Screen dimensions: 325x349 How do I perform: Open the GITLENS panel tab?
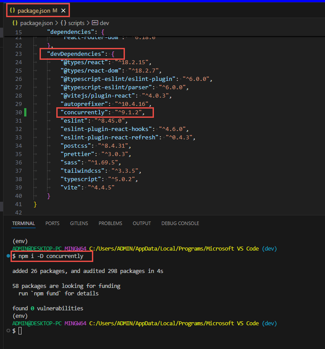(x=79, y=223)
